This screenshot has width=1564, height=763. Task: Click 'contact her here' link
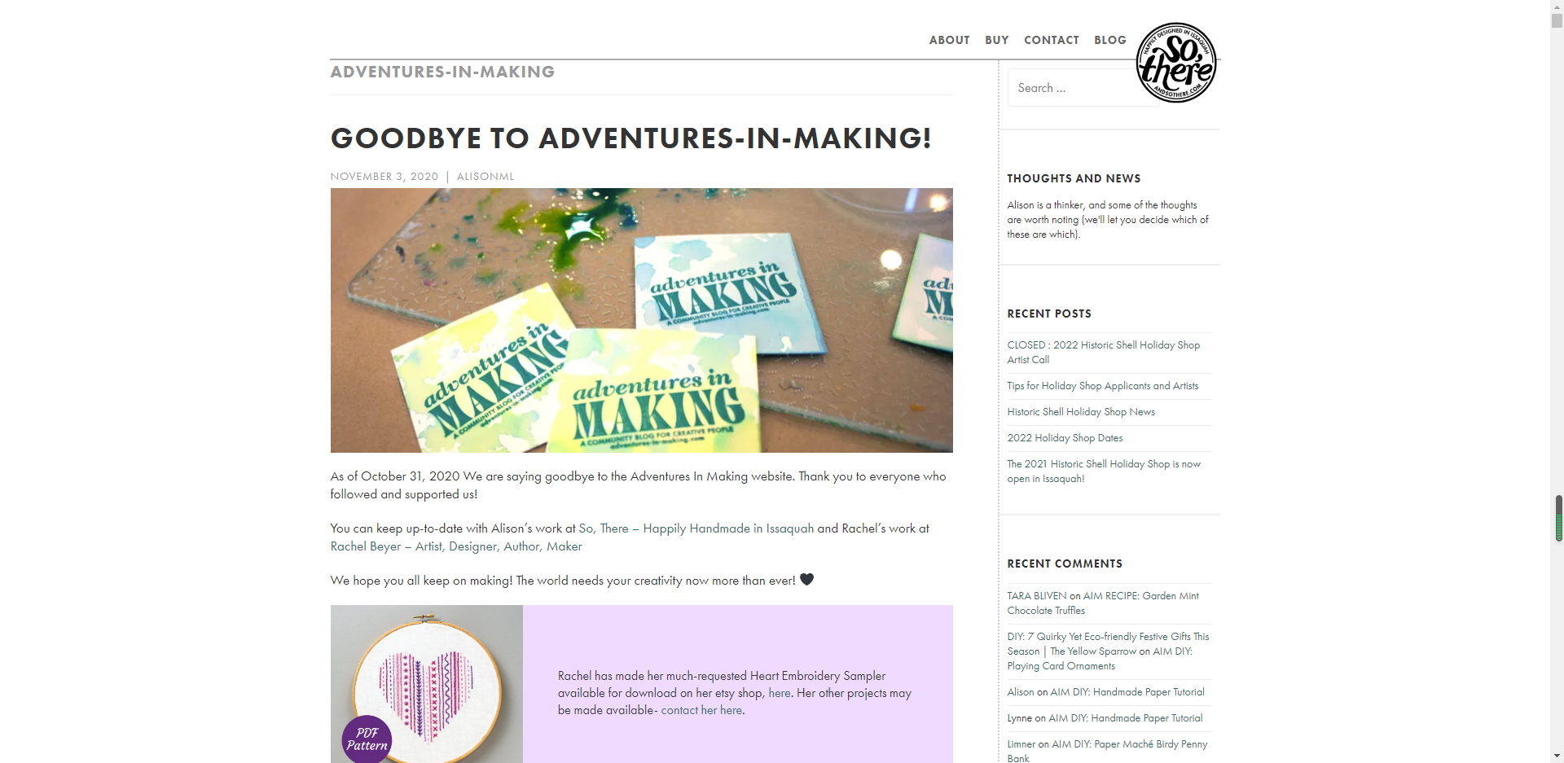701,710
